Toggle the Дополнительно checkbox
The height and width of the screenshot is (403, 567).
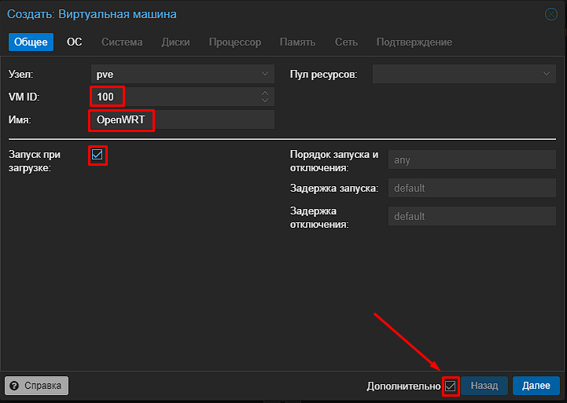click(450, 386)
